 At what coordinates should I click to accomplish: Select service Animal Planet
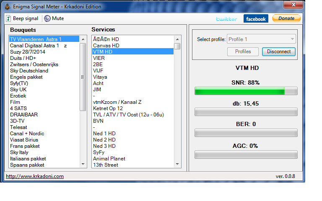(133, 159)
